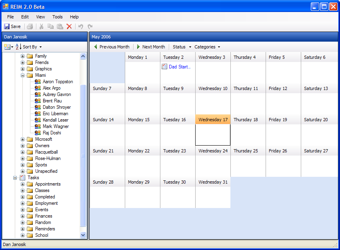
Task: Click the Cut scissors icon
Action: click(x=41, y=26)
